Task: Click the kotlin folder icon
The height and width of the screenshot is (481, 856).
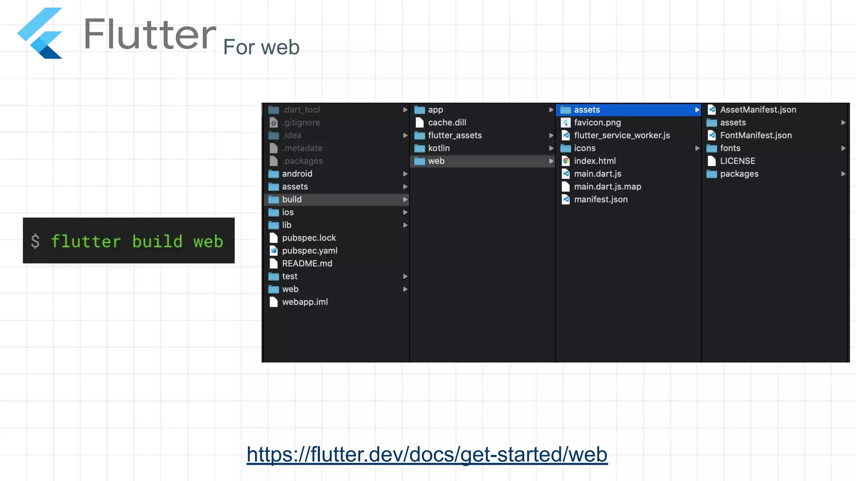Action: click(420, 148)
